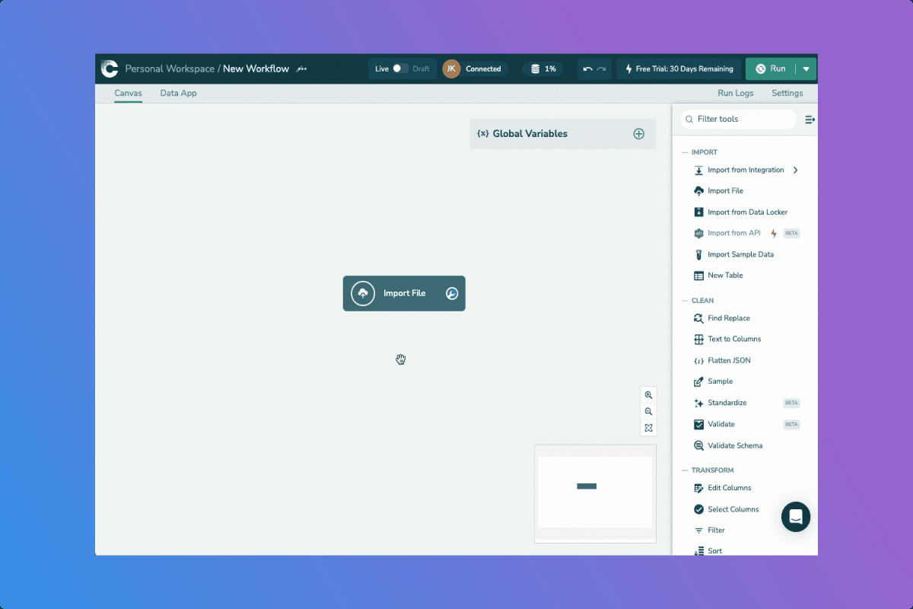Click the zoom in magnifier icon
The height and width of the screenshot is (609, 913).
[x=648, y=395]
